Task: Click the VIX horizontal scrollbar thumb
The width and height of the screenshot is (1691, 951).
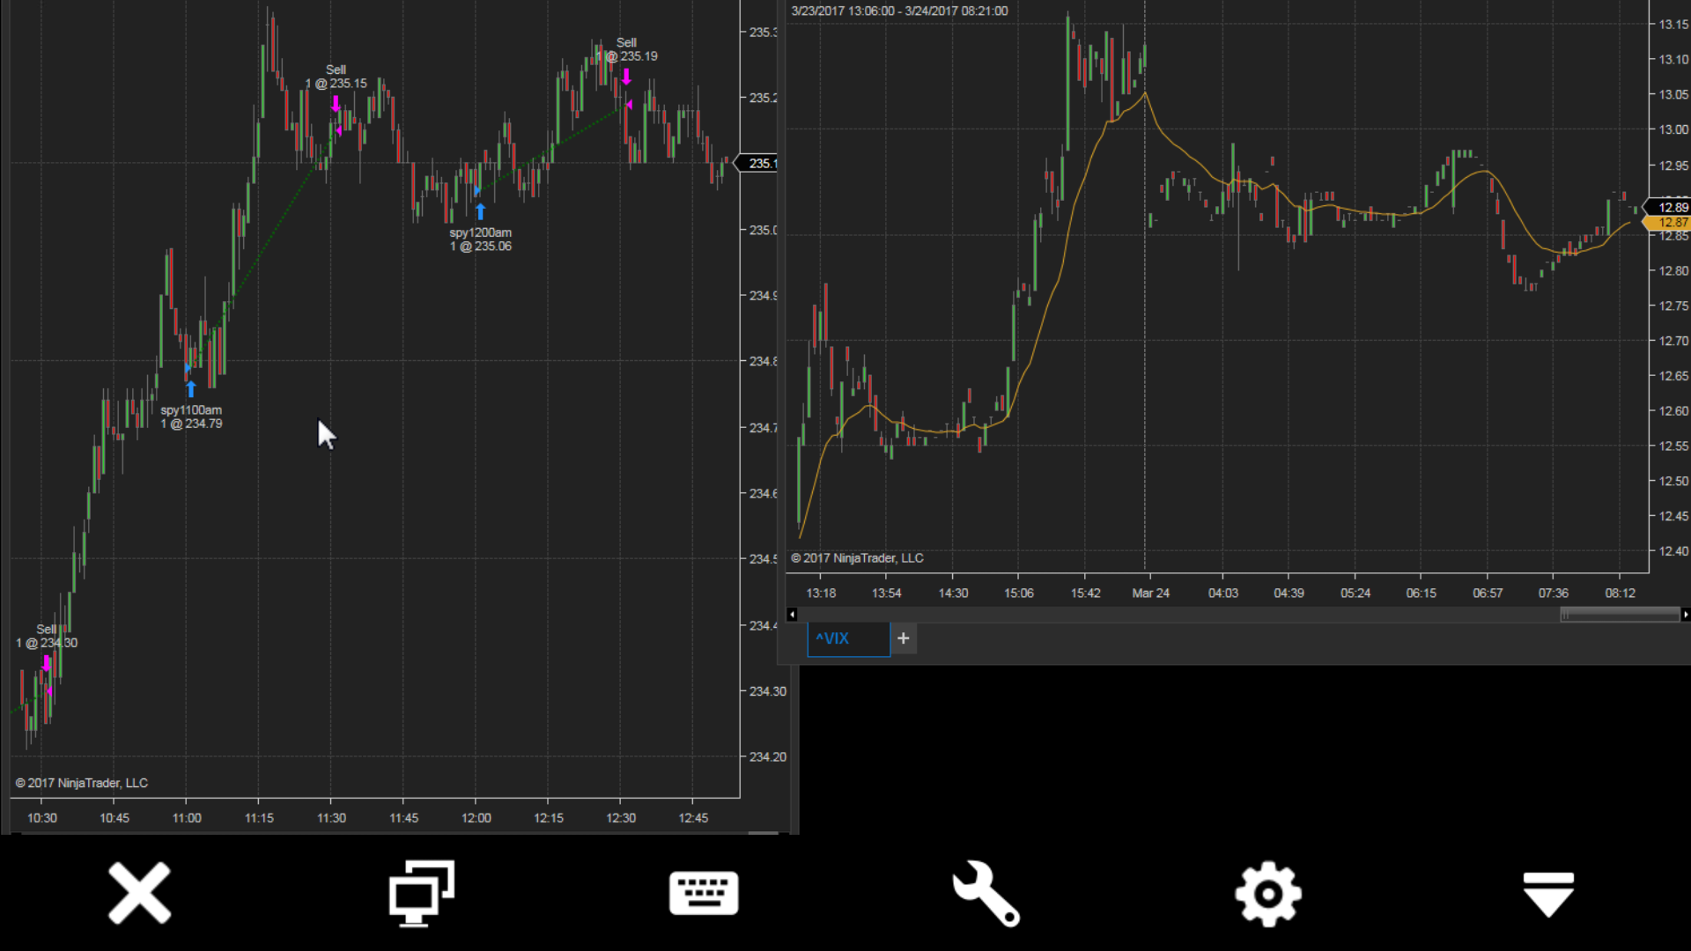Action: tap(1619, 615)
